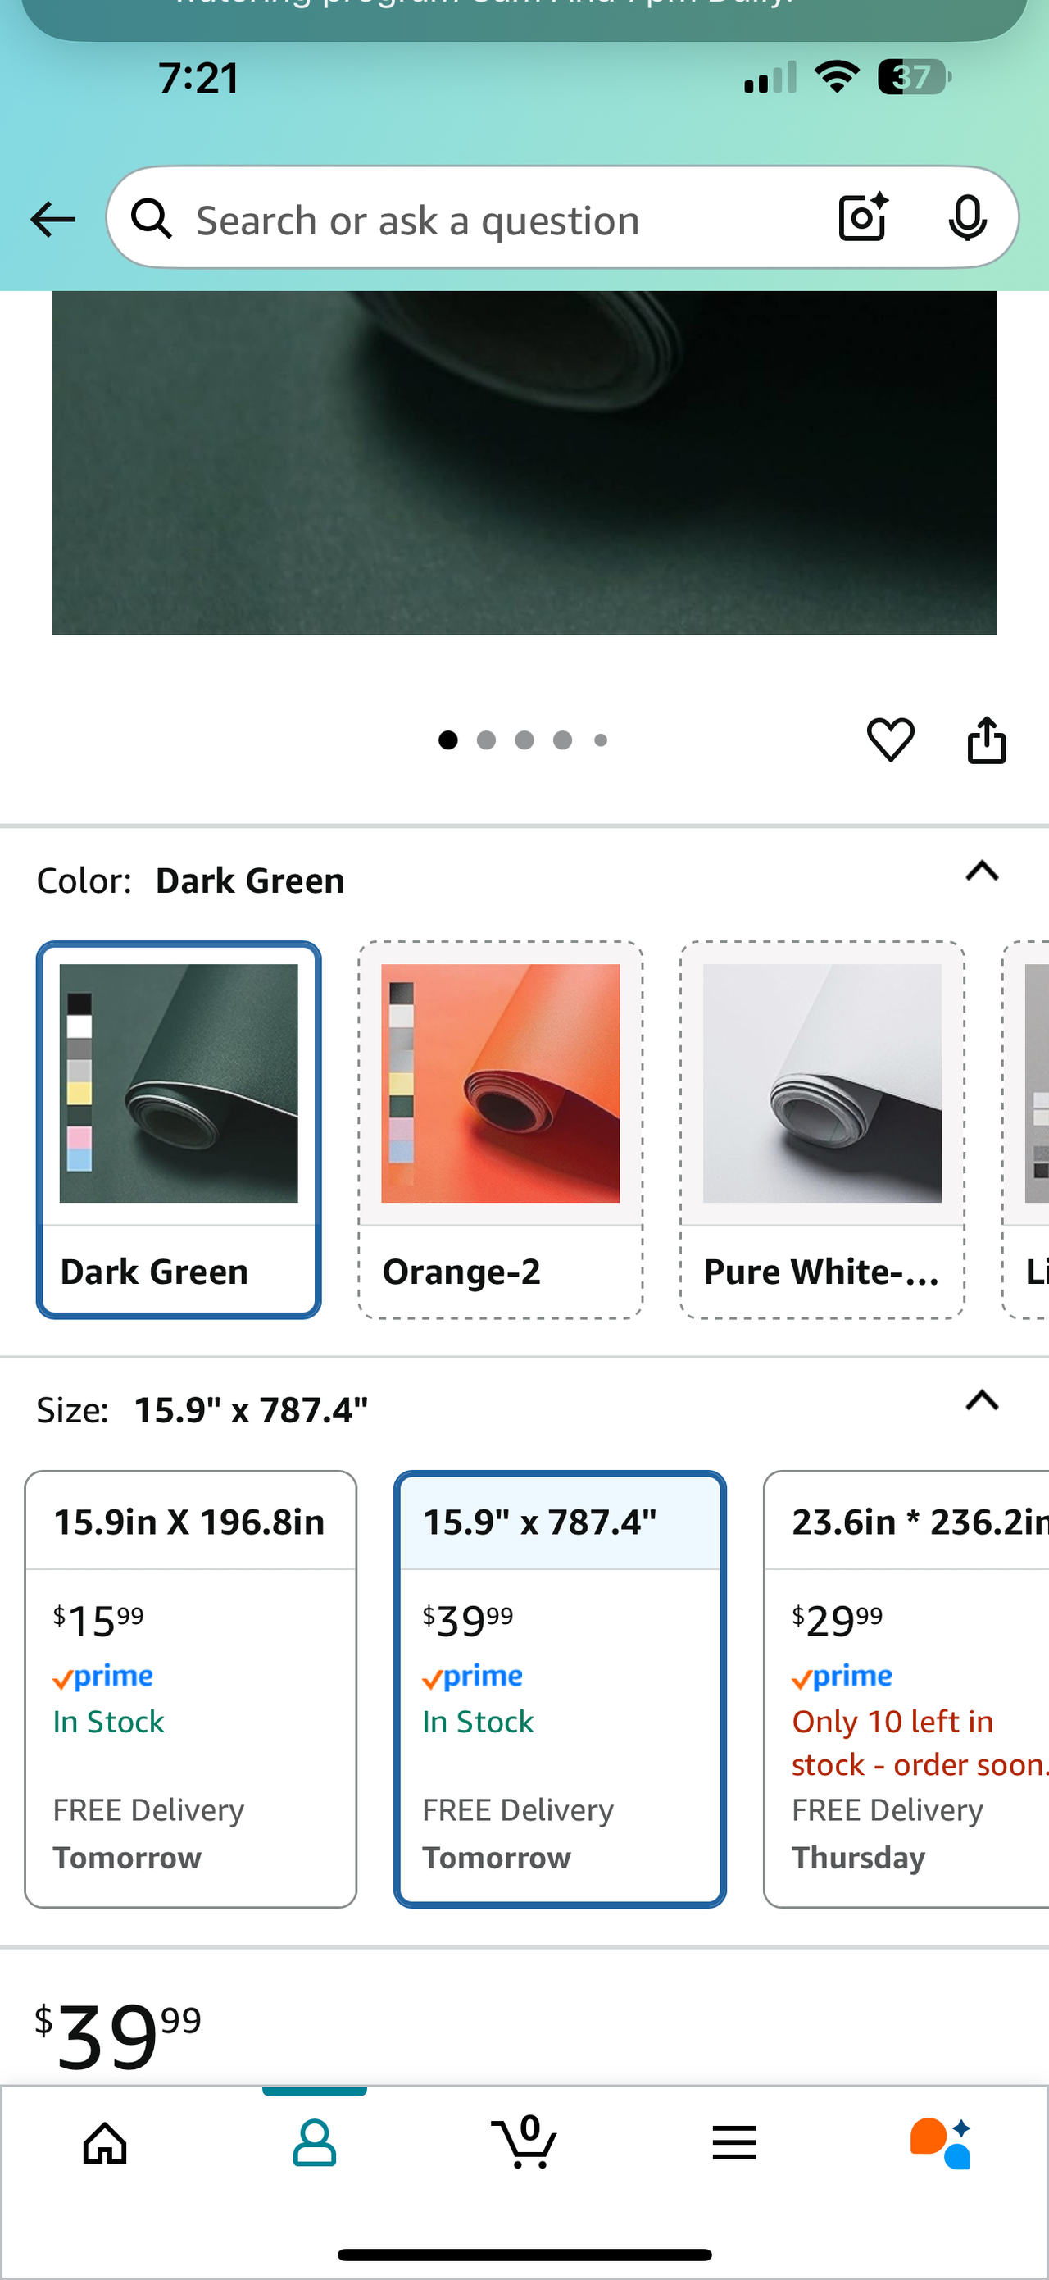The width and height of the screenshot is (1049, 2280).
Task: Tap the back arrow icon
Action: click(52, 219)
